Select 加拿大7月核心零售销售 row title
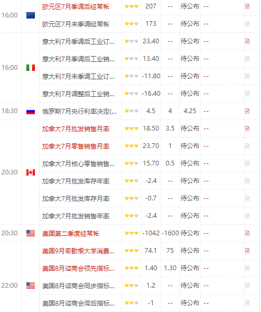 tap(78, 164)
